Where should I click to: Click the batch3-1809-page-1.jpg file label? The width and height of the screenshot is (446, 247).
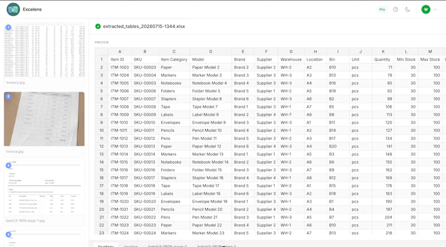point(25,221)
